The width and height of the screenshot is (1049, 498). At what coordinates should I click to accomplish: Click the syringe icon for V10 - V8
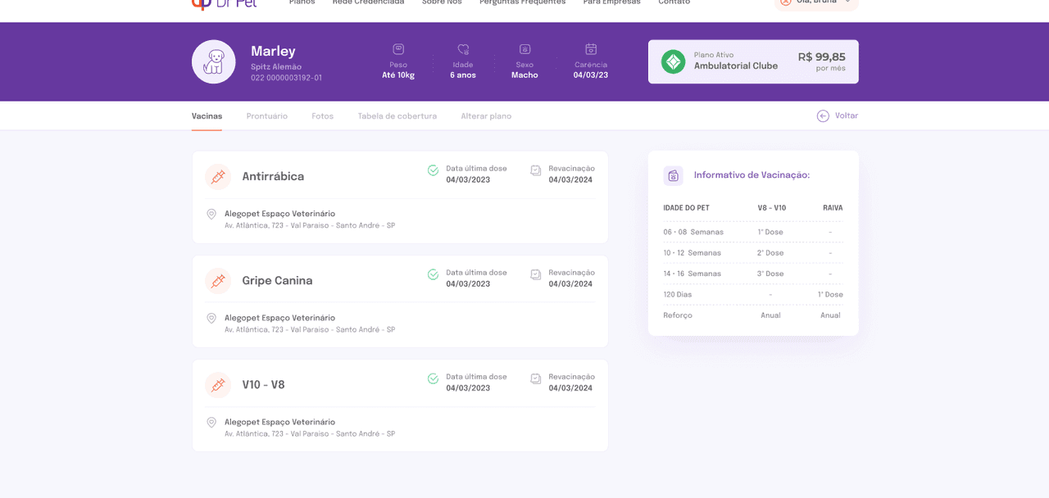(x=218, y=385)
